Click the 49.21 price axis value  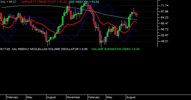[x=165, y=41]
